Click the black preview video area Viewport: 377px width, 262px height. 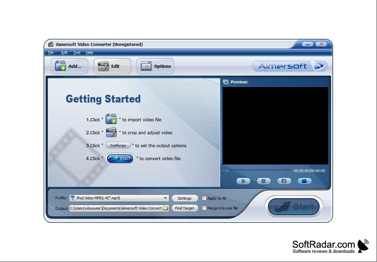275,126
